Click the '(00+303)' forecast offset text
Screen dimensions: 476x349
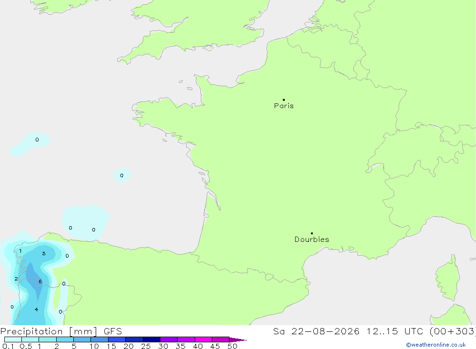click(452, 331)
